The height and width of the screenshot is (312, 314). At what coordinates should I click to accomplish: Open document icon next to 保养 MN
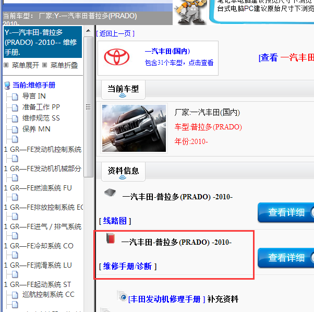pos(15,129)
